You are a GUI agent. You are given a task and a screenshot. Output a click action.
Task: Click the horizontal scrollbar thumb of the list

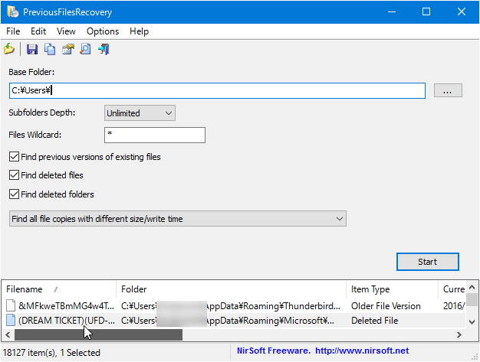pyautogui.click(x=98, y=334)
